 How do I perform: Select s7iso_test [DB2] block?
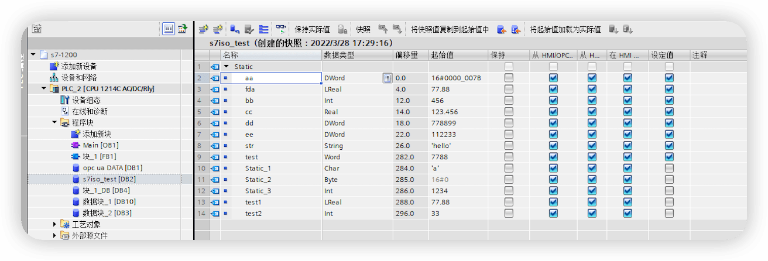point(109,179)
